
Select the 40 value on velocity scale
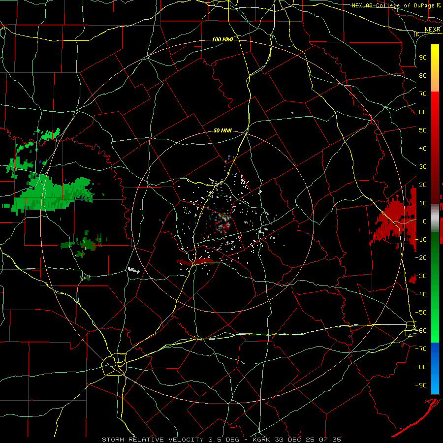click(423, 148)
